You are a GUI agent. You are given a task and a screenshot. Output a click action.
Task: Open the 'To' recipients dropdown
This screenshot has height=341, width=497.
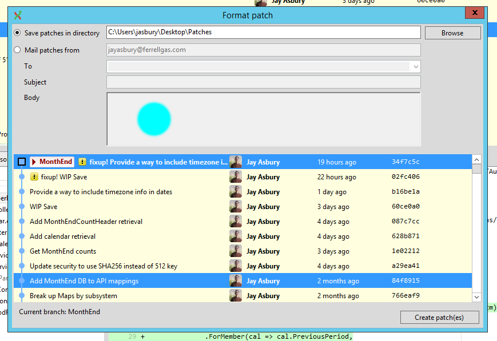coord(415,66)
